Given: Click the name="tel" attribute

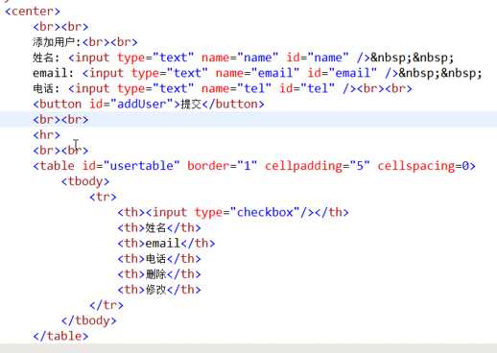Looking at the screenshot, I should [236, 88].
